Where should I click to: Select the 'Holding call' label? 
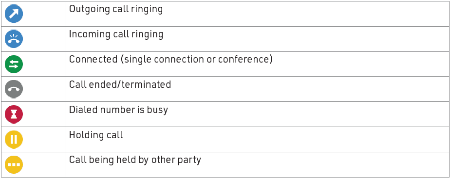click(x=96, y=135)
